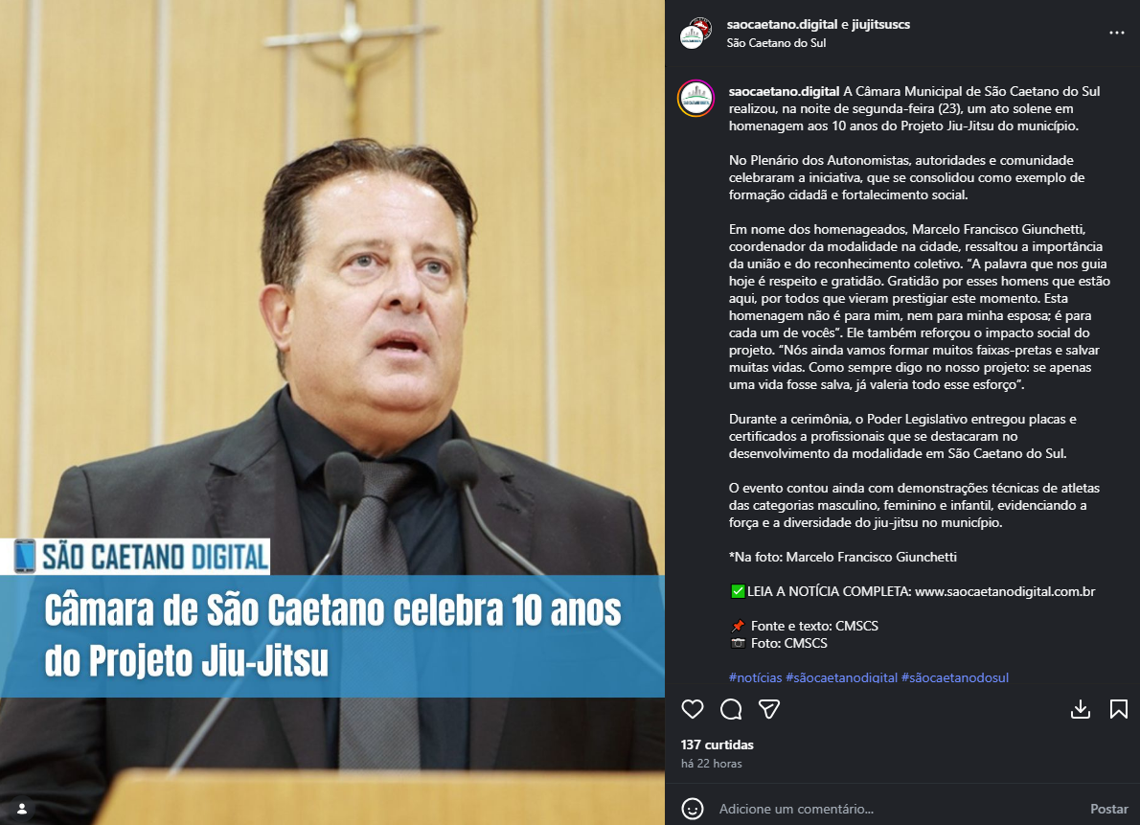This screenshot has width=1140, height=825.
Task: Open comments via speech bubble icon
Action: [x=731, y=709]
